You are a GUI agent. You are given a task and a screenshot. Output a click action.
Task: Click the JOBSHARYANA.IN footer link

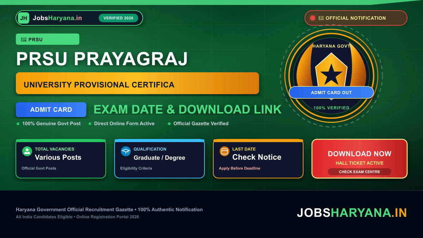[x=352, y=213]
